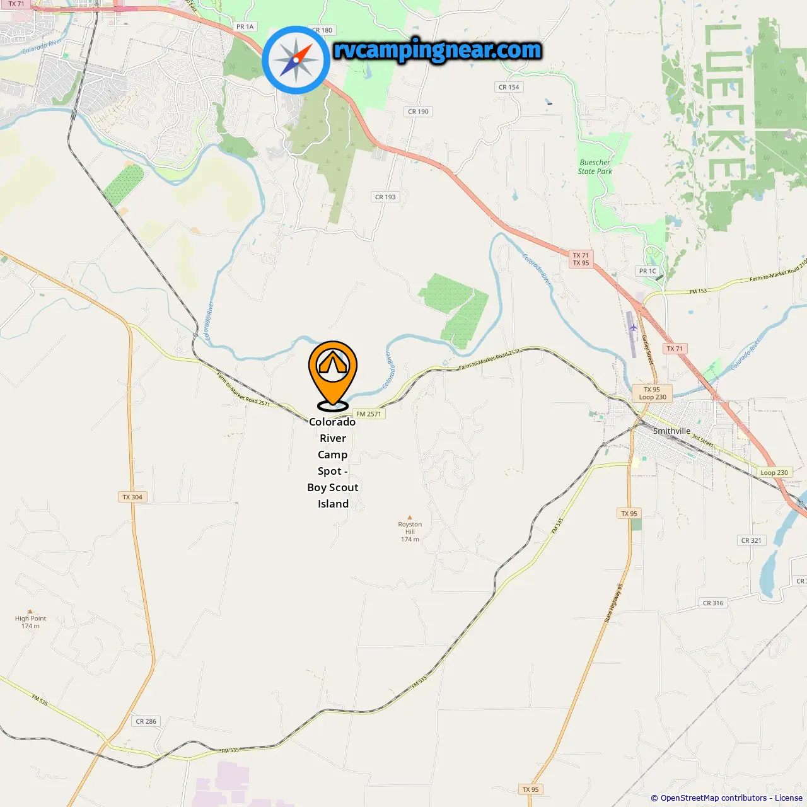This screenshot has height=807, width=807.
Task: Open the rvcampingnear.com site title
Action: (x=438, y=50)
